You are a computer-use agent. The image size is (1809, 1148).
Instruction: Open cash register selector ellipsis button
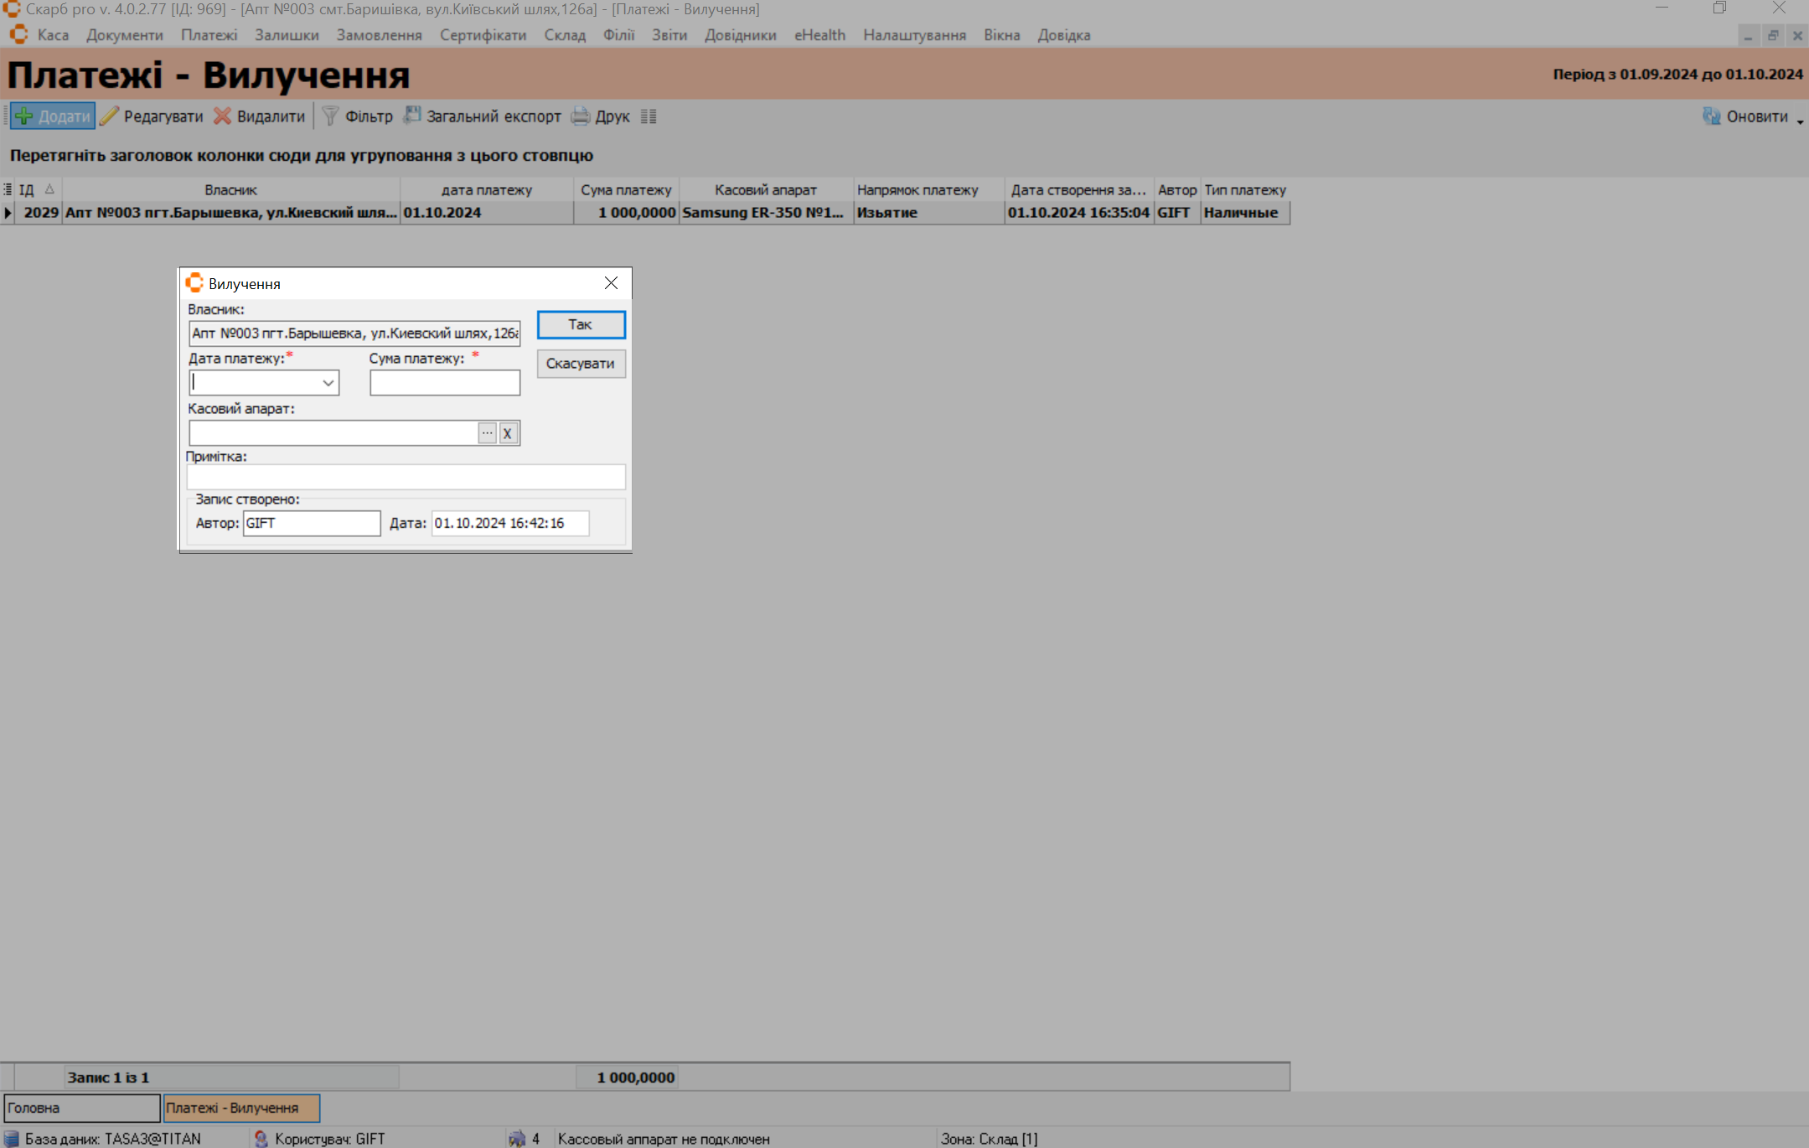coord(487,433)
